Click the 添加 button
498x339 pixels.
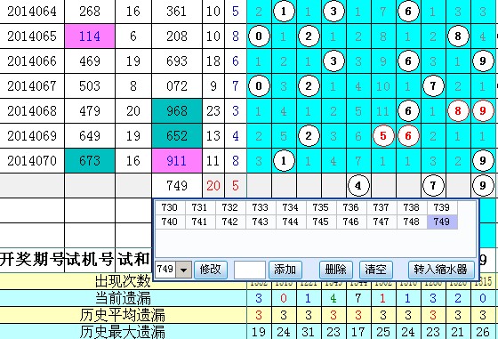point(285,270)
